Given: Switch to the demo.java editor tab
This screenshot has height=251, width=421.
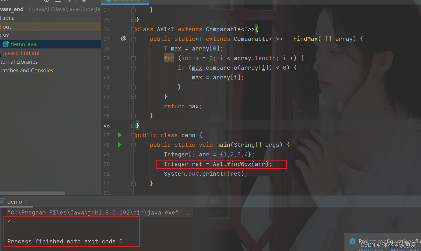Looking at the screenshot, I should 125,1.
